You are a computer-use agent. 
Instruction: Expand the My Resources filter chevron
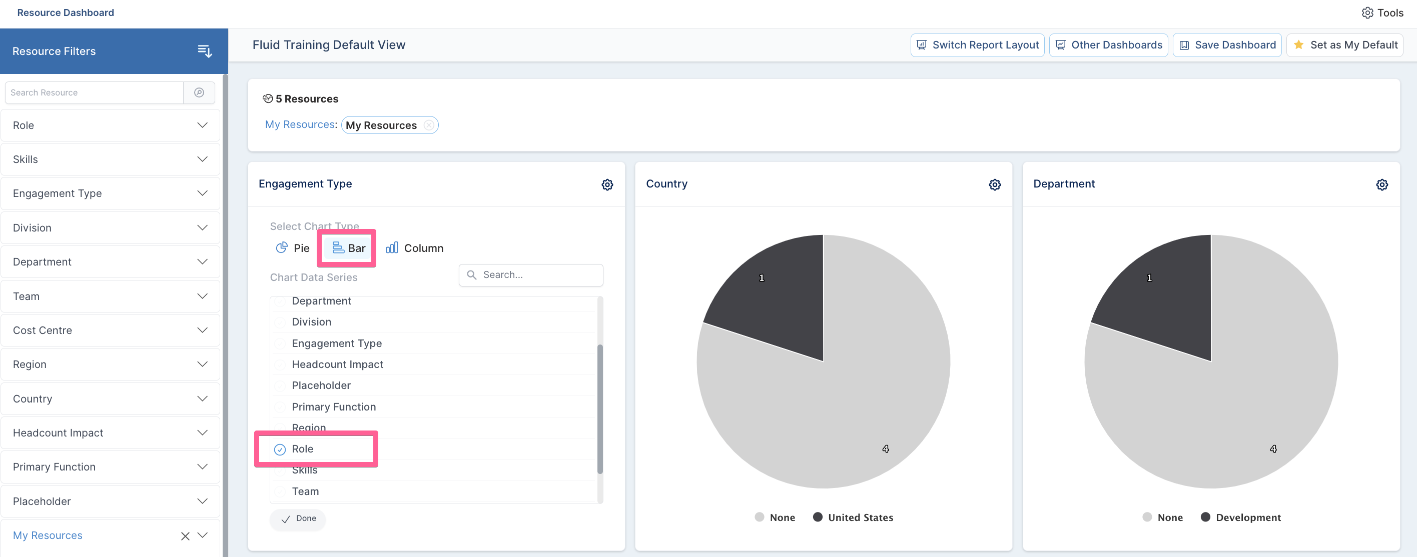[203, 535]
